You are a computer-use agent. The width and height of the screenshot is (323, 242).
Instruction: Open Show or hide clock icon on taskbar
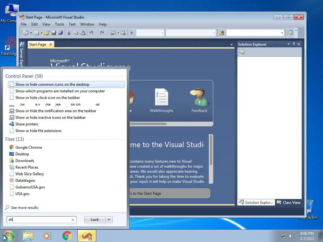[x=66, y=98]
